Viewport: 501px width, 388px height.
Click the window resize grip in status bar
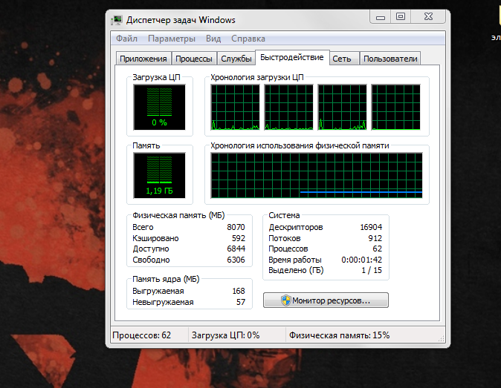coord(442,339)
